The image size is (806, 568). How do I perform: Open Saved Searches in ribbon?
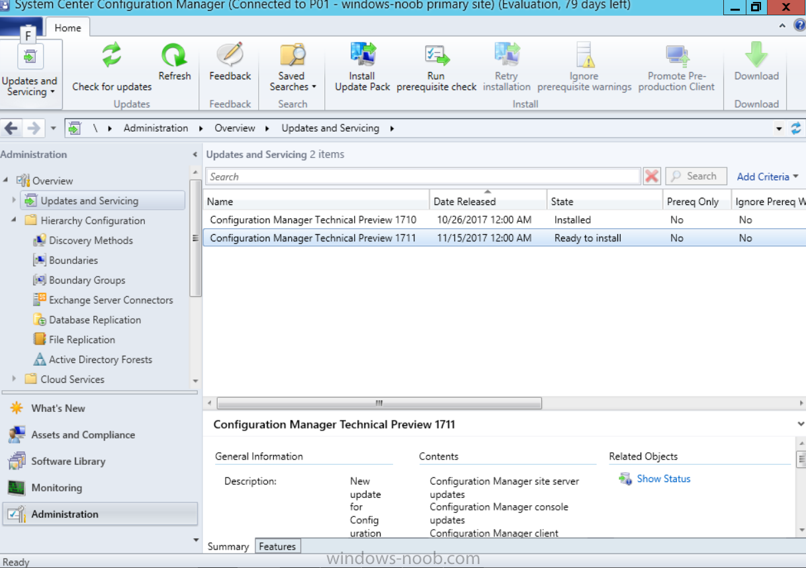click(x=292, y=56)
